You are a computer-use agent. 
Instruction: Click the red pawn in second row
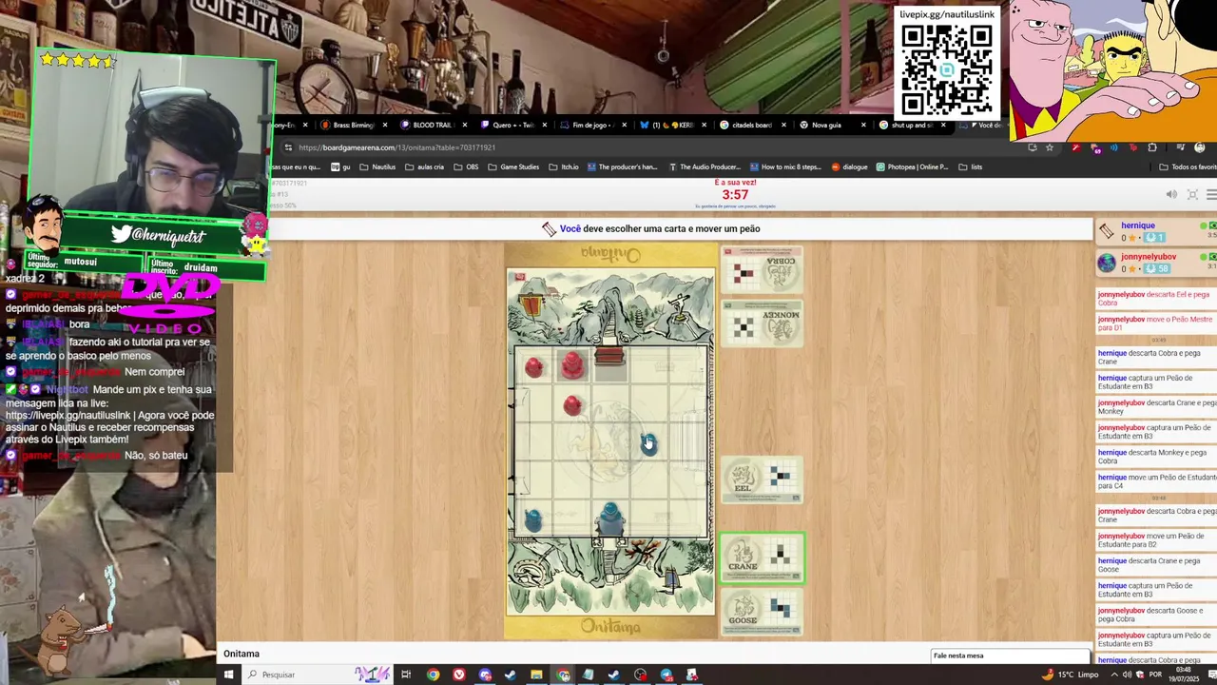coord(571,405)
